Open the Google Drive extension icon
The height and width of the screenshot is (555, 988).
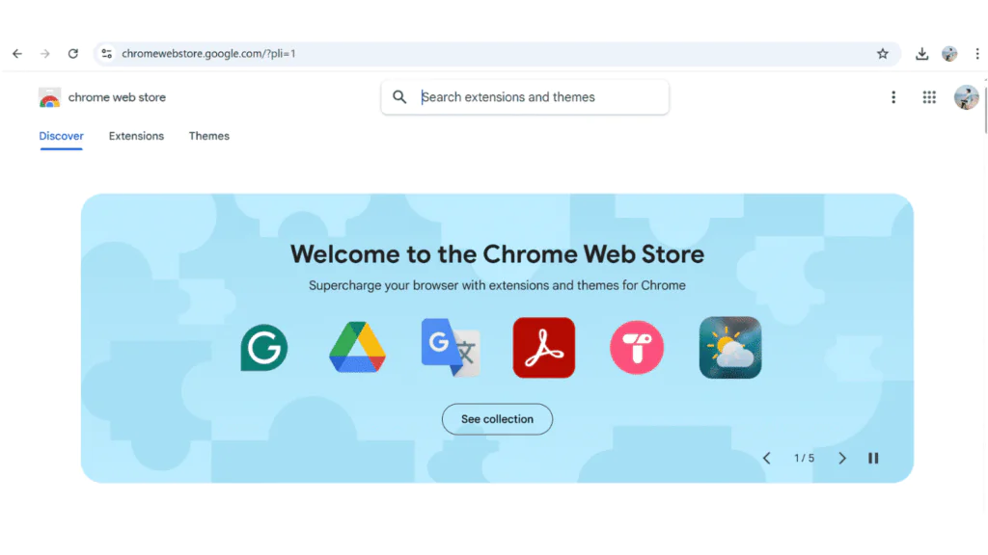click(x=357, y=347)
